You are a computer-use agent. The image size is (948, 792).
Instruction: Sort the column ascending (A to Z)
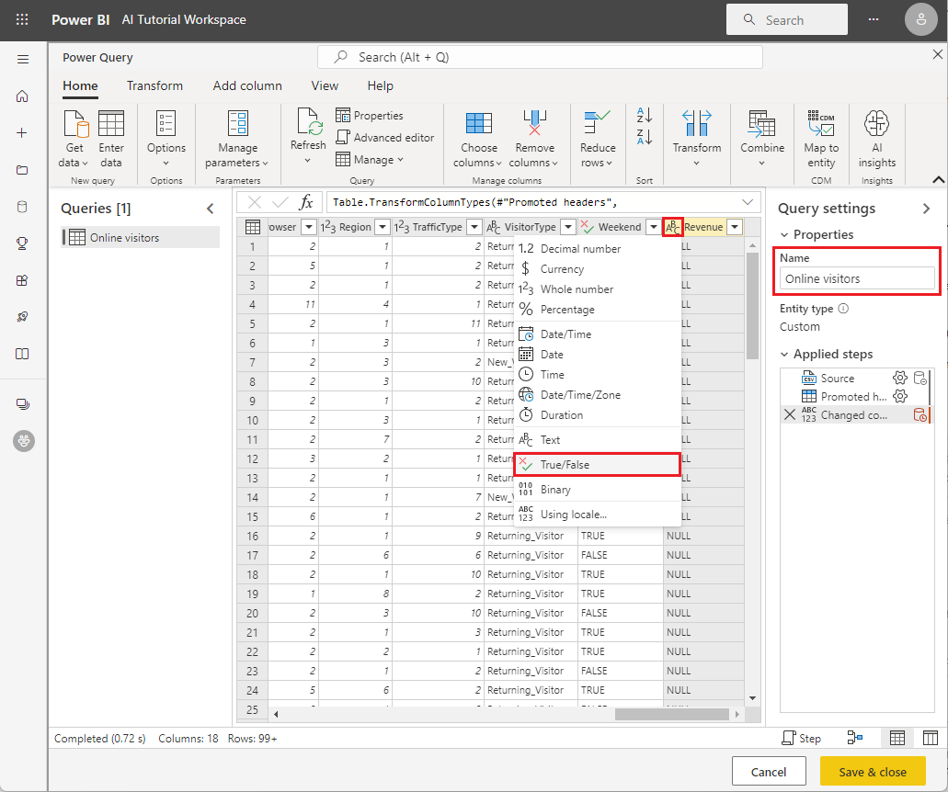coord(645,115)
